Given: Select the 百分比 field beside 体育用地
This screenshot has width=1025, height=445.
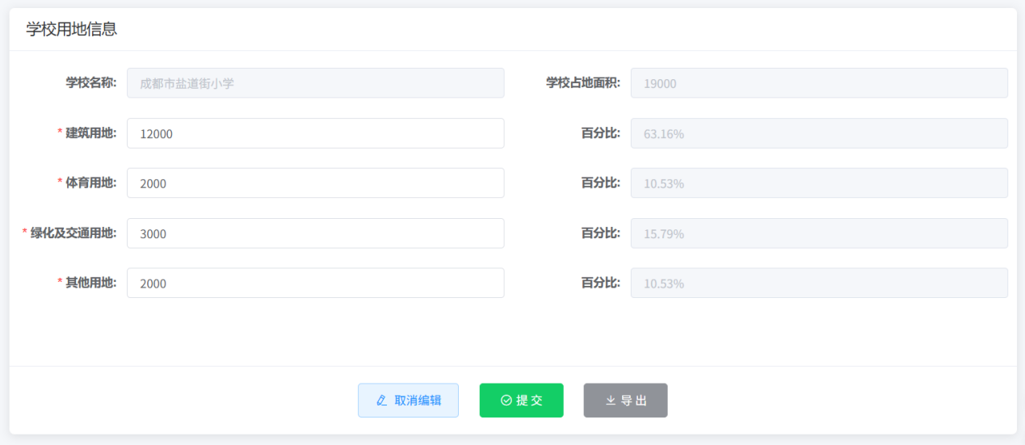Looking at the screenshot, I should [x=818, y=183].
